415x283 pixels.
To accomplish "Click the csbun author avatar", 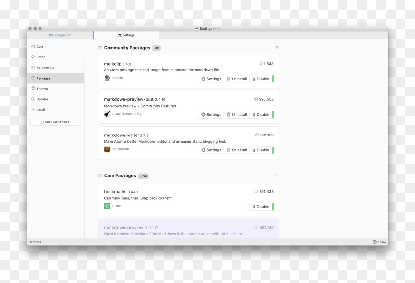I will [107, 78].
